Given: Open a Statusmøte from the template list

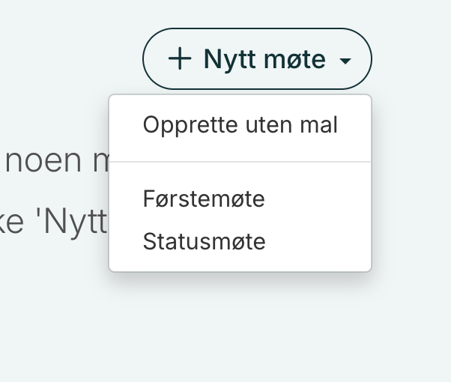Looking at the screenshot, I should [204, 242].
